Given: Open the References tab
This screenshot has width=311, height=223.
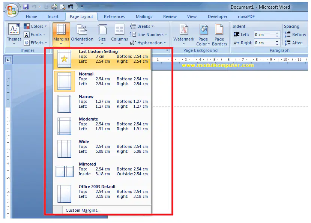Looking at the screenshot, I should tap(114, 17).
